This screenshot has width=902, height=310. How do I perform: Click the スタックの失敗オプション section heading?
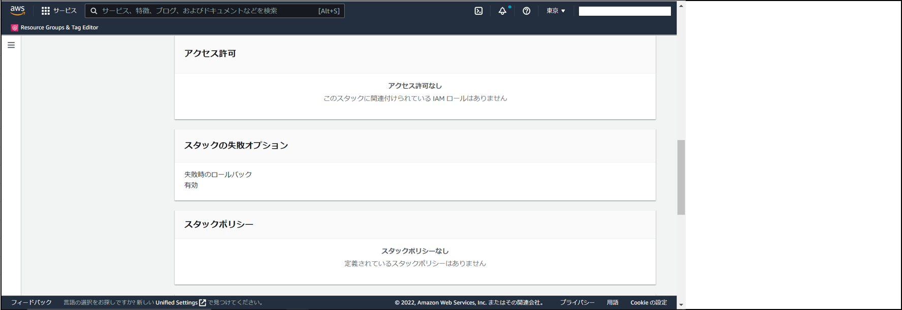point(236,146)
